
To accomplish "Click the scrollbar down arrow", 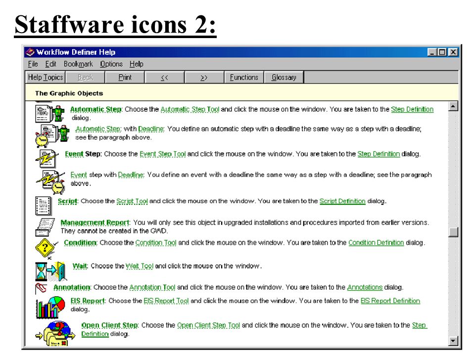I will [x=453, y=341].
